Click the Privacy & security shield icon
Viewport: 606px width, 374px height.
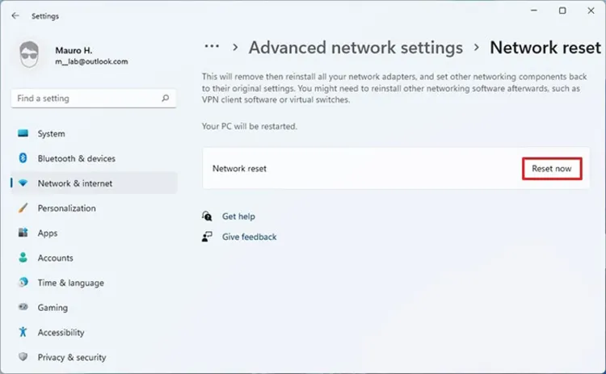tap(23, 356)
